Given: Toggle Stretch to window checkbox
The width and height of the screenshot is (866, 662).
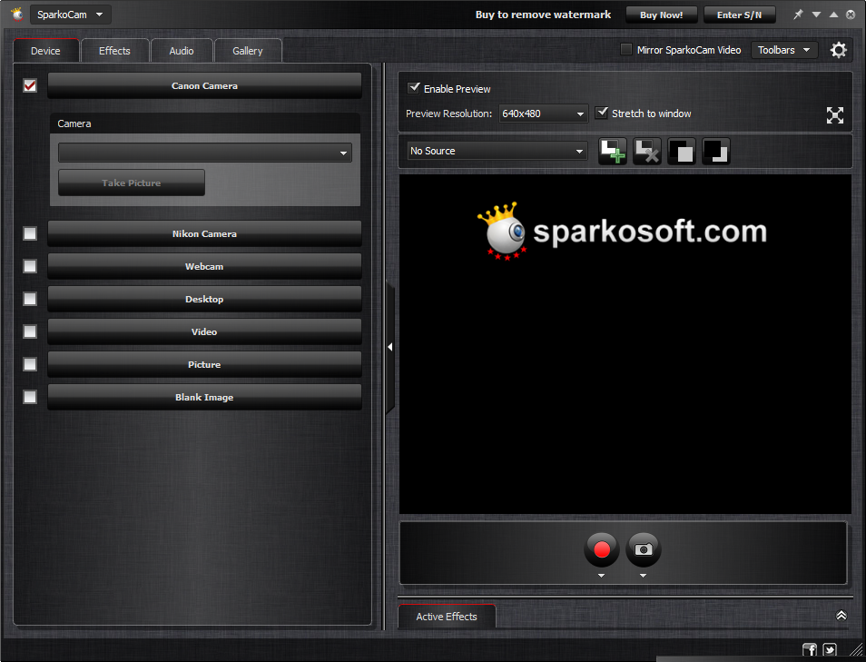Looking at the screenshot, I should coord(602,113).
